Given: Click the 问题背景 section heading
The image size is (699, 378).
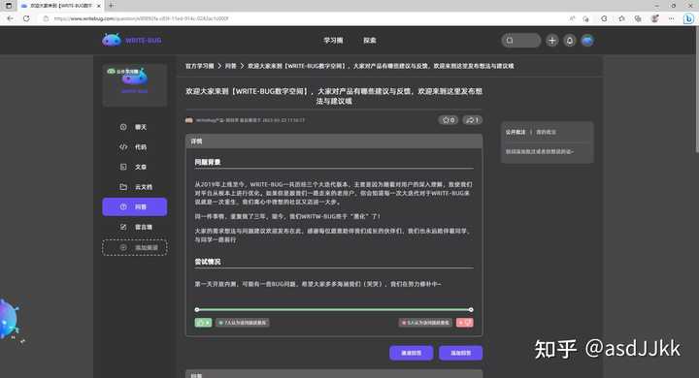Looking at the screenshot, I should (208, 162).
